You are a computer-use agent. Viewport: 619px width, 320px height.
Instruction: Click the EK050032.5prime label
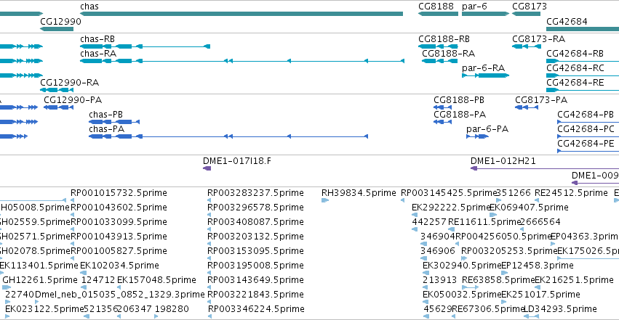pos(462,295)
